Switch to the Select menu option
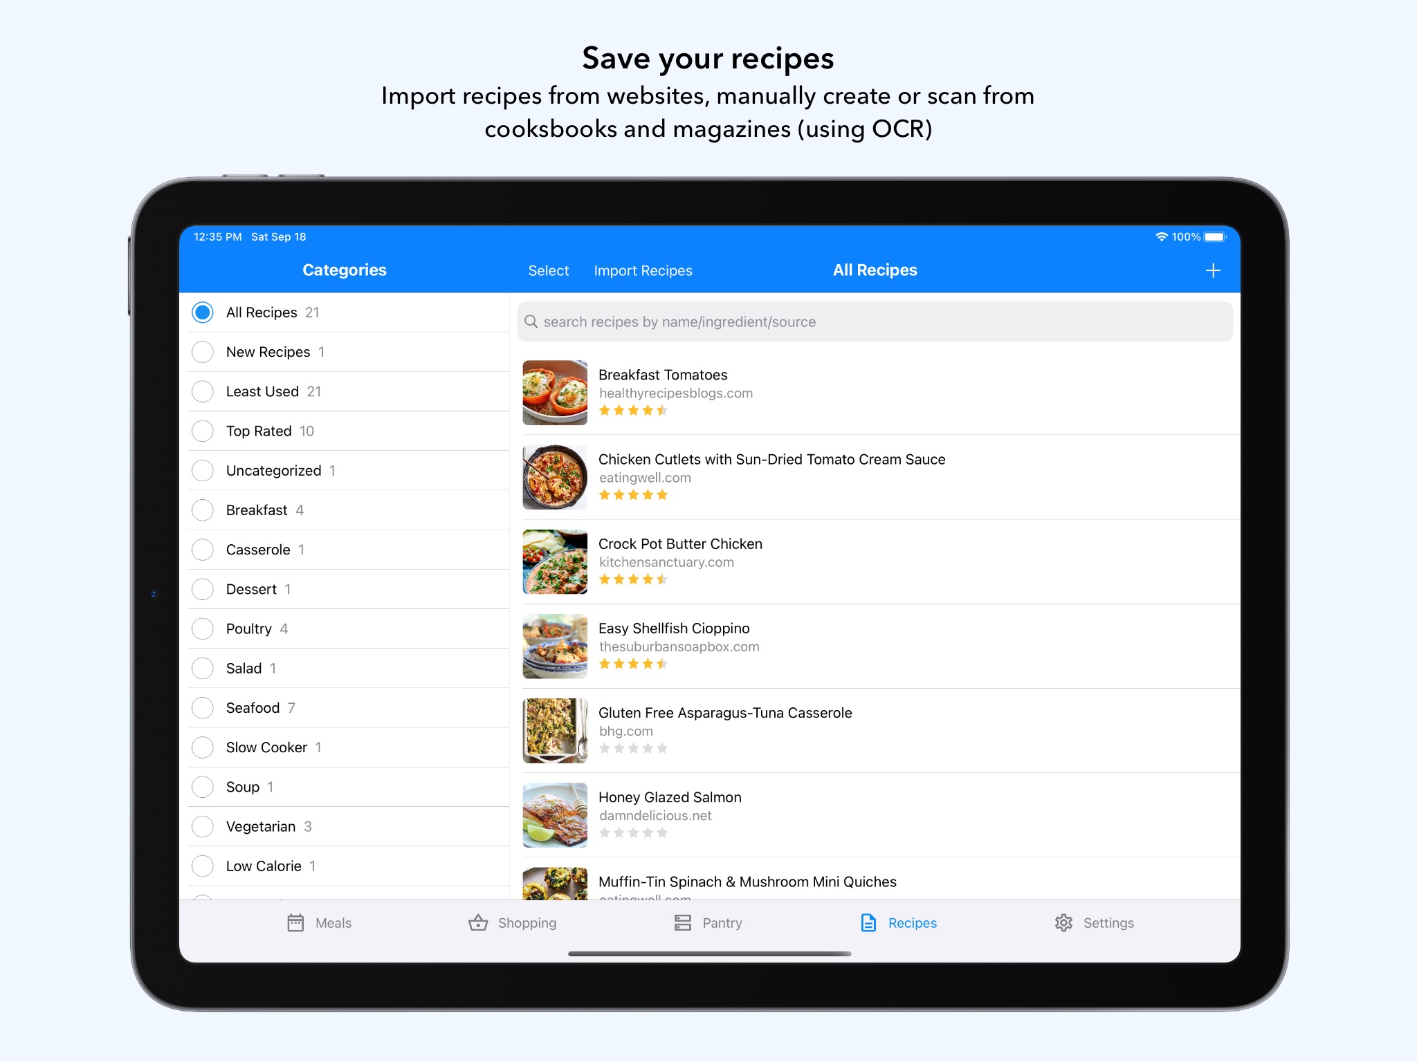1417x1062 pixels. pos(547,269)
